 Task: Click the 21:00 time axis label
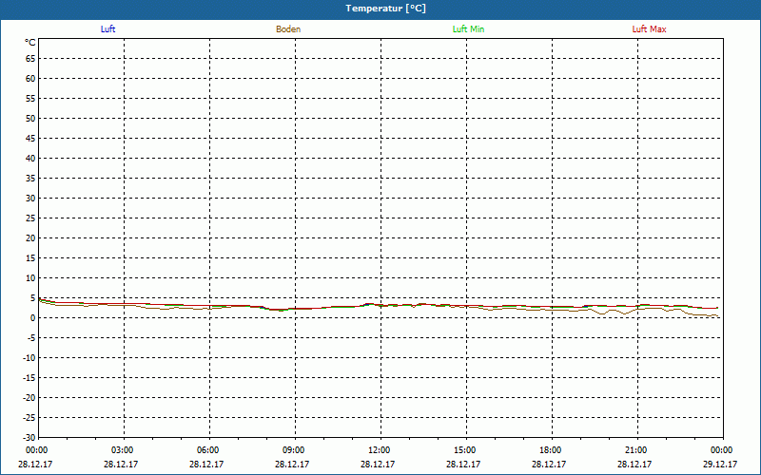(635, 450)
